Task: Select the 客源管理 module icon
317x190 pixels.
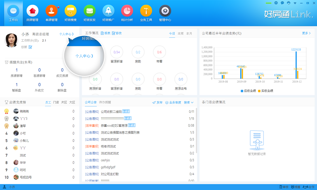Action: point(51,13)
